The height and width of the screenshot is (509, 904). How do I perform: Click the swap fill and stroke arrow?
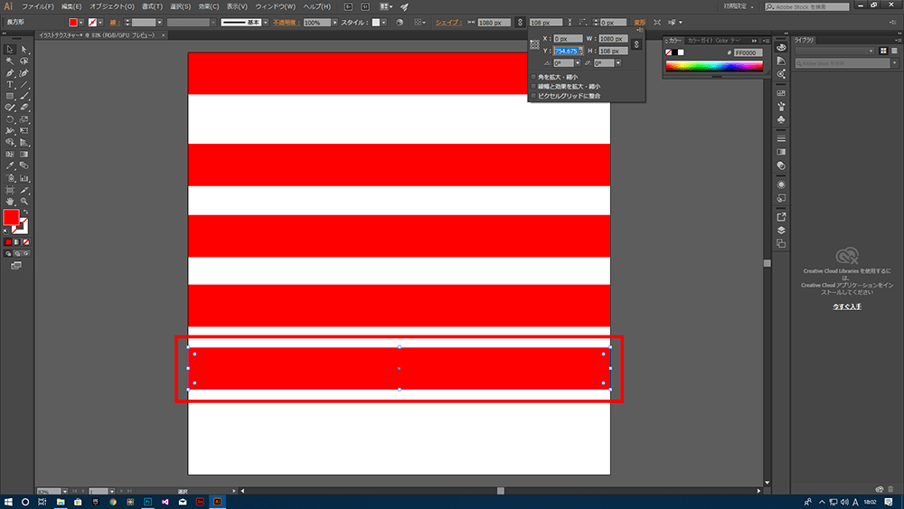pyautogui.click(x=25, y=212)
